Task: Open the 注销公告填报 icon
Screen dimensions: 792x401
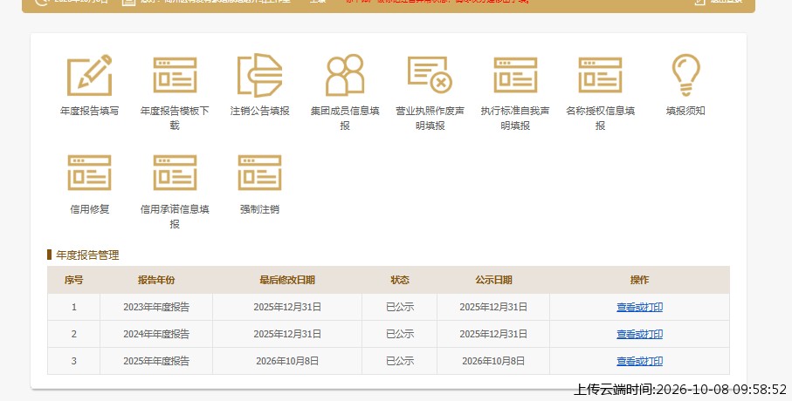Action: click(x=259, y=76)
